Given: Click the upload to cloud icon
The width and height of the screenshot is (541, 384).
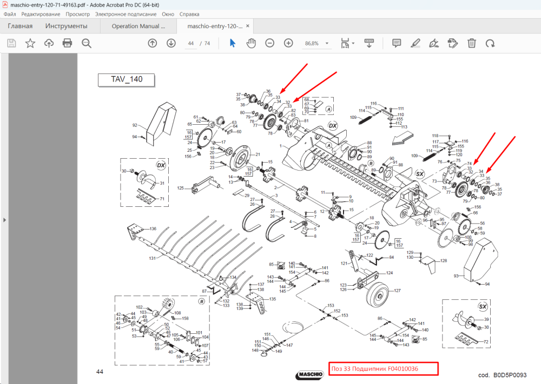Looking at the screenshot, I should tap(49, 43).
